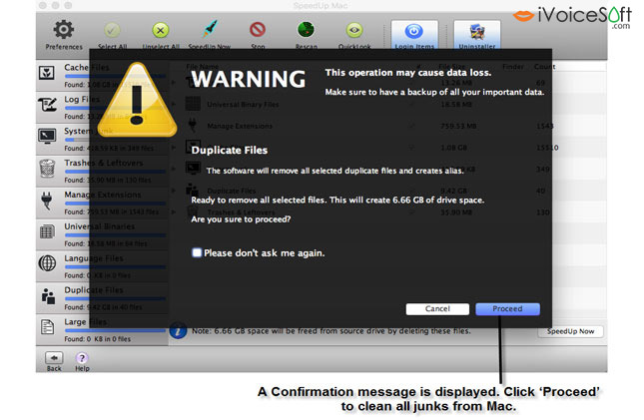Open the Uninstaller tab
644x420 pixels.
(477, 35)
